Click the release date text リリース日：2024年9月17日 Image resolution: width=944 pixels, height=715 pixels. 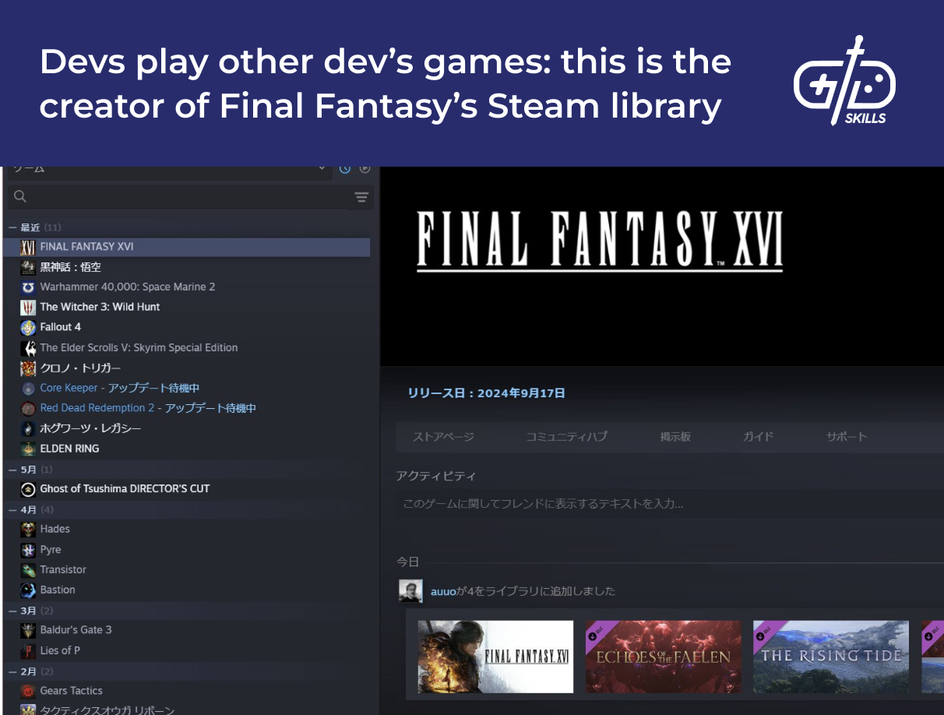click(487, 393)
